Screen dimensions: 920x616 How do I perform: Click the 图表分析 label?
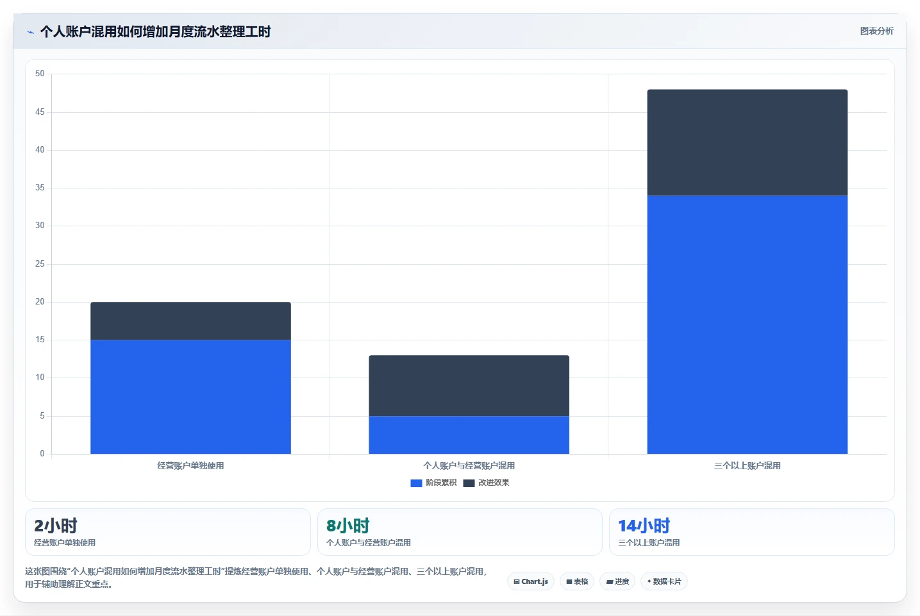point(876,31)
